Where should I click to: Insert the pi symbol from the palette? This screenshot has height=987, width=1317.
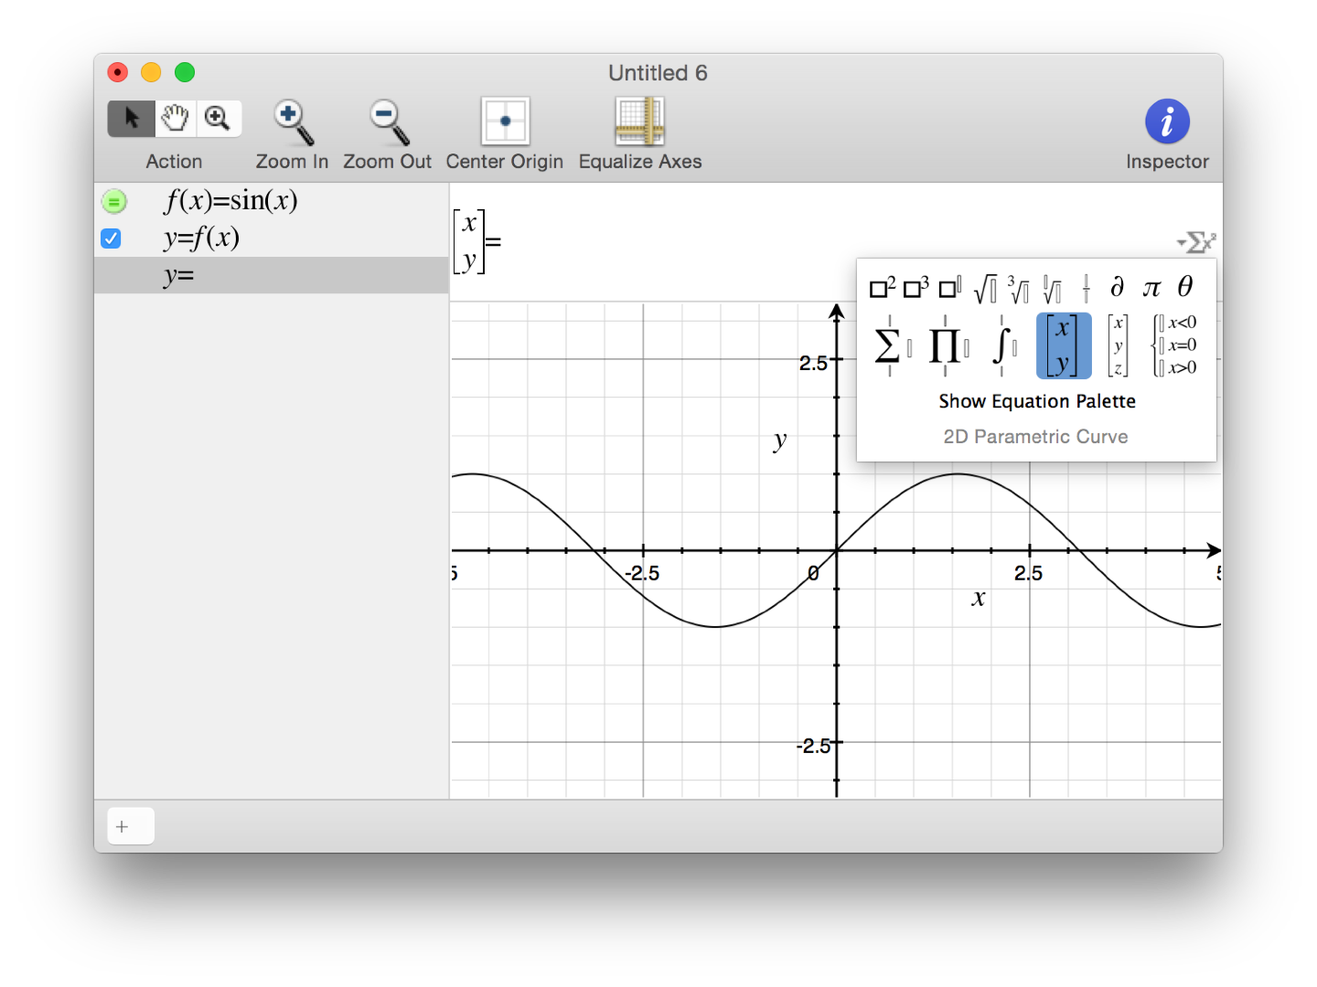point(1151,287)
